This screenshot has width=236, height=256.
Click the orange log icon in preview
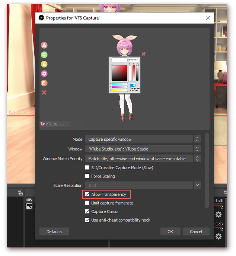tap(44, 83)
